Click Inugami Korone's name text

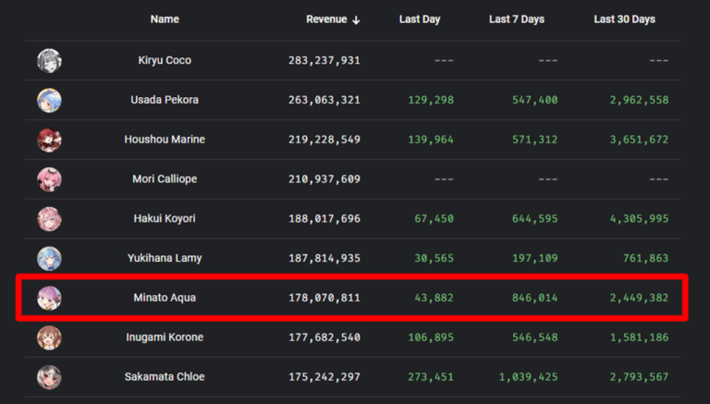coord(165,337)
